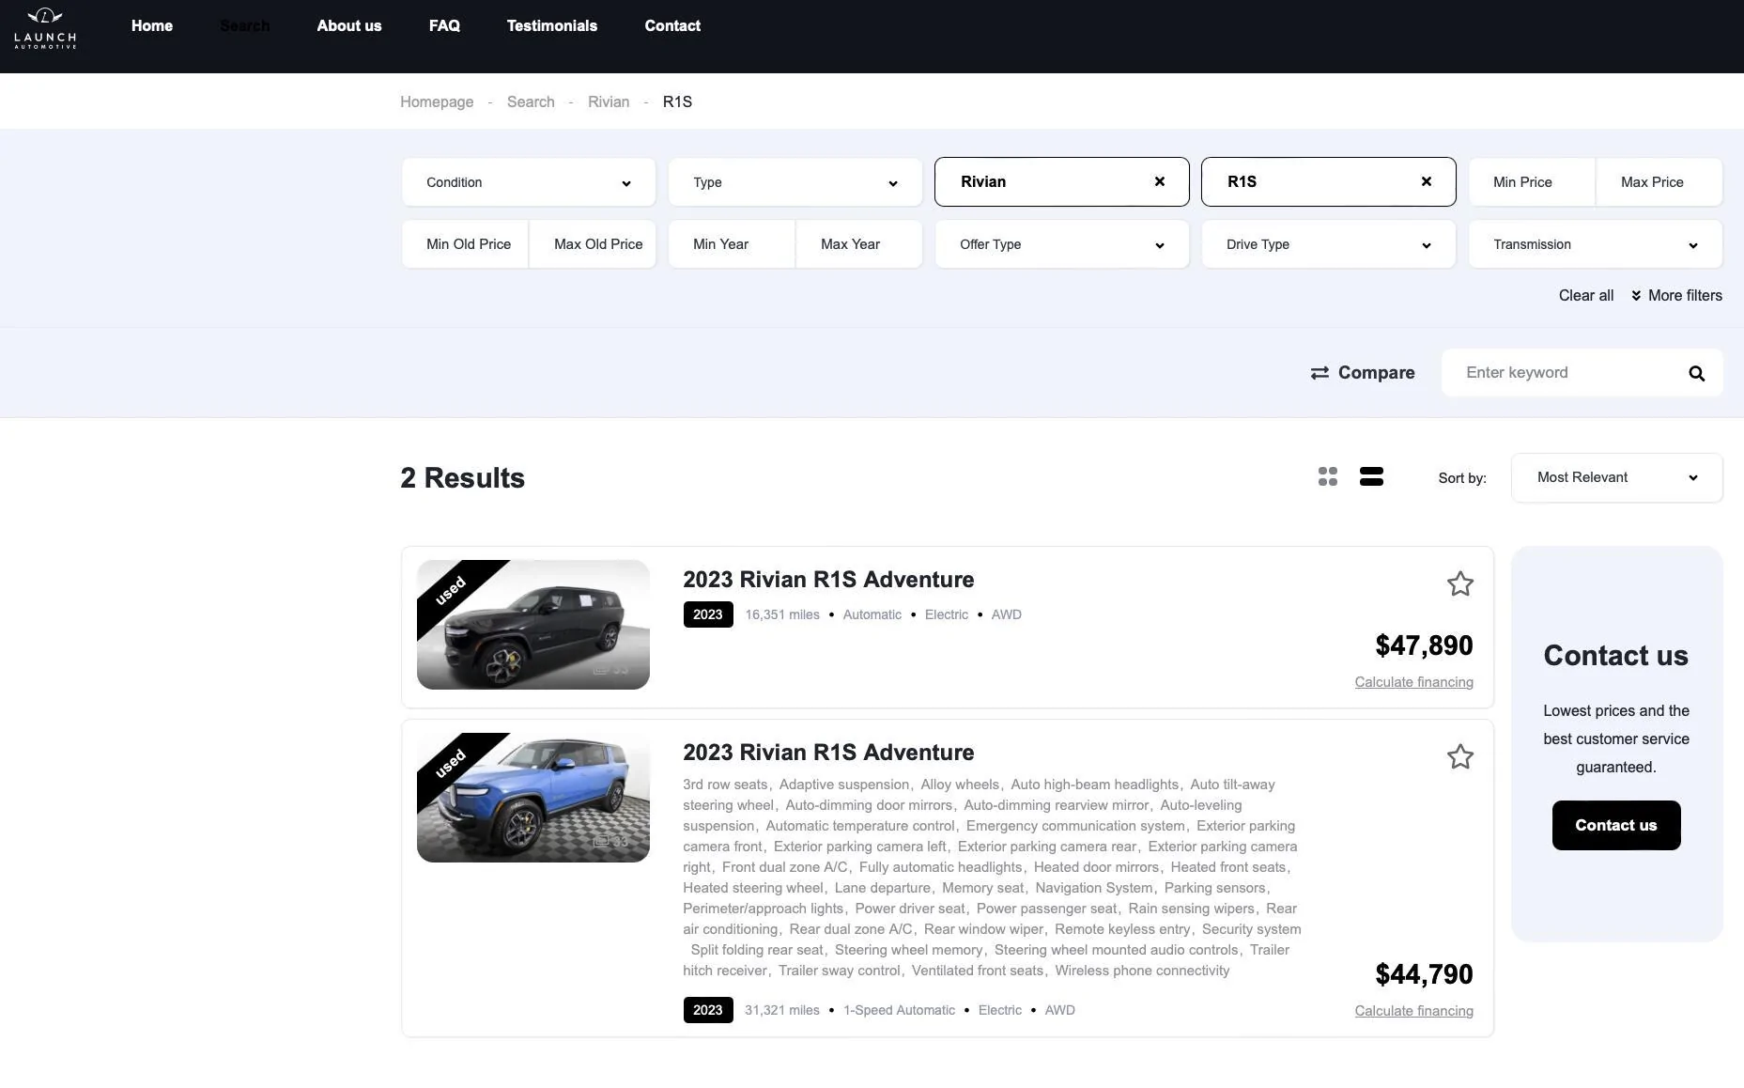This screenshot has width=1744, height=1088.
Task: Open the Type dropdown
Action: [x=795, y=182]
